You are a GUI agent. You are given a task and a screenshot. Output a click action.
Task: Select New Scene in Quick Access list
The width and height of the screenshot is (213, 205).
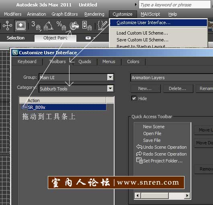(154, 127)
